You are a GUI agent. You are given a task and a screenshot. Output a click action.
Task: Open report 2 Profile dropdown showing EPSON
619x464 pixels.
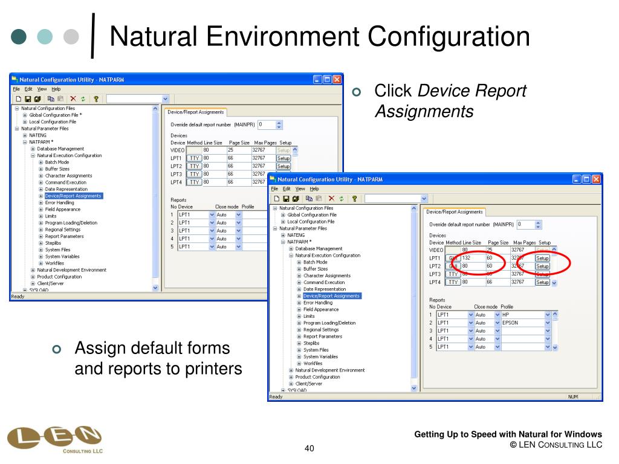(548, 323)
